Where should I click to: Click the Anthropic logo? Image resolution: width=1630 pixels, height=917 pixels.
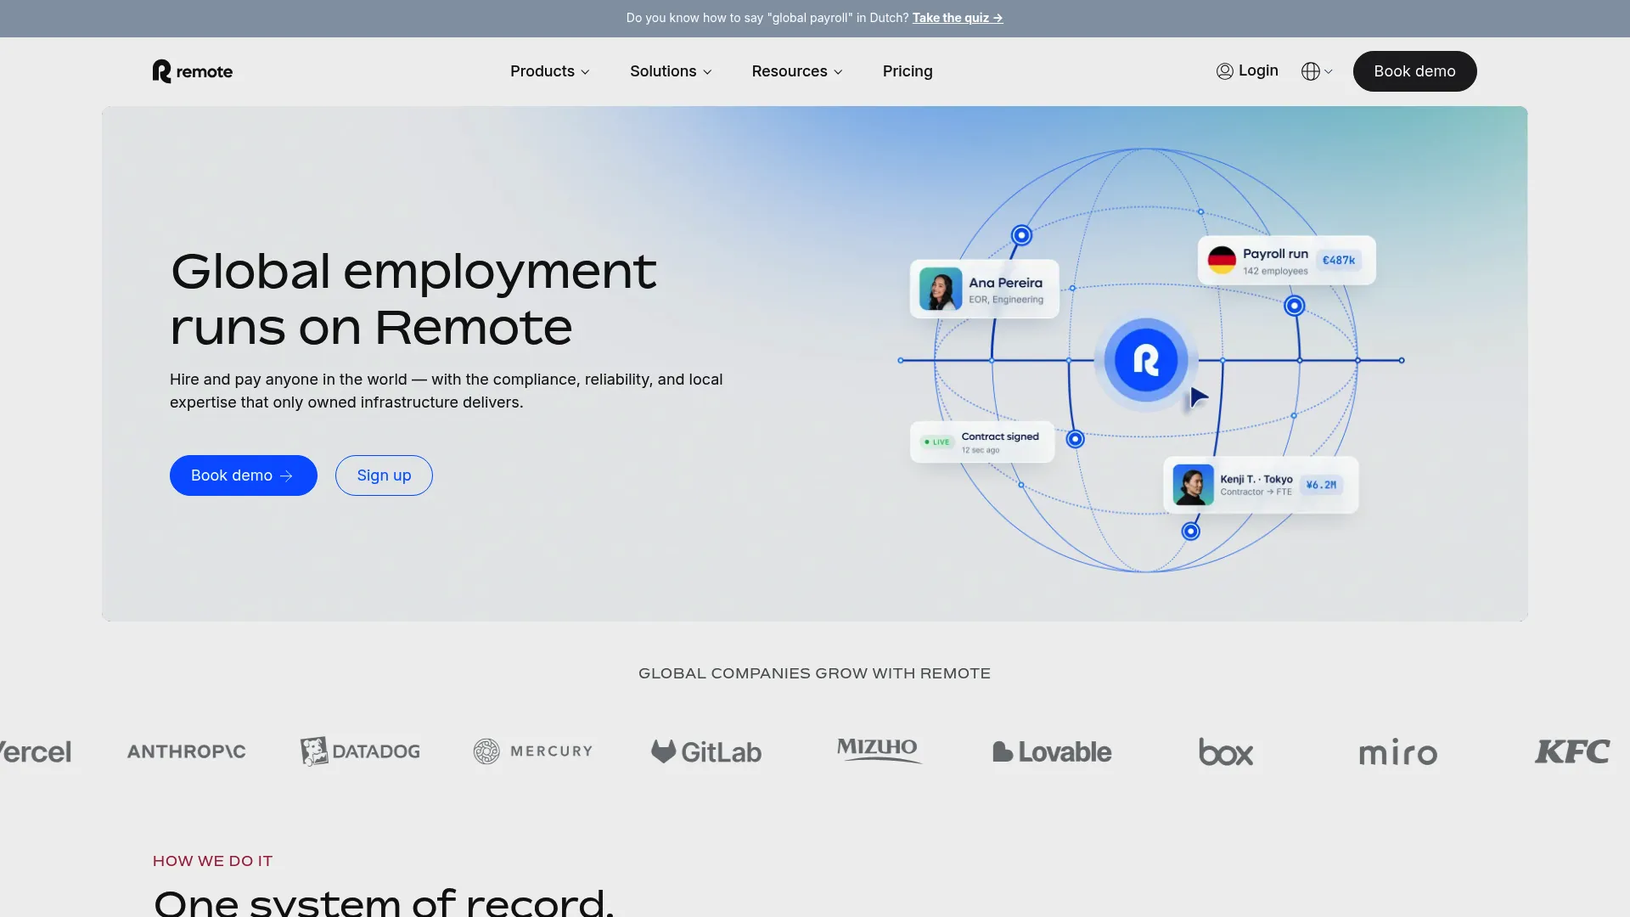pyautogui.click(x=187, y=751)
